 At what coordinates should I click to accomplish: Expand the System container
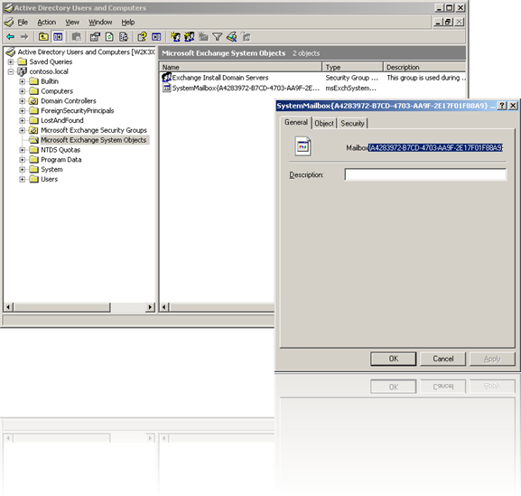coord(23,170)
